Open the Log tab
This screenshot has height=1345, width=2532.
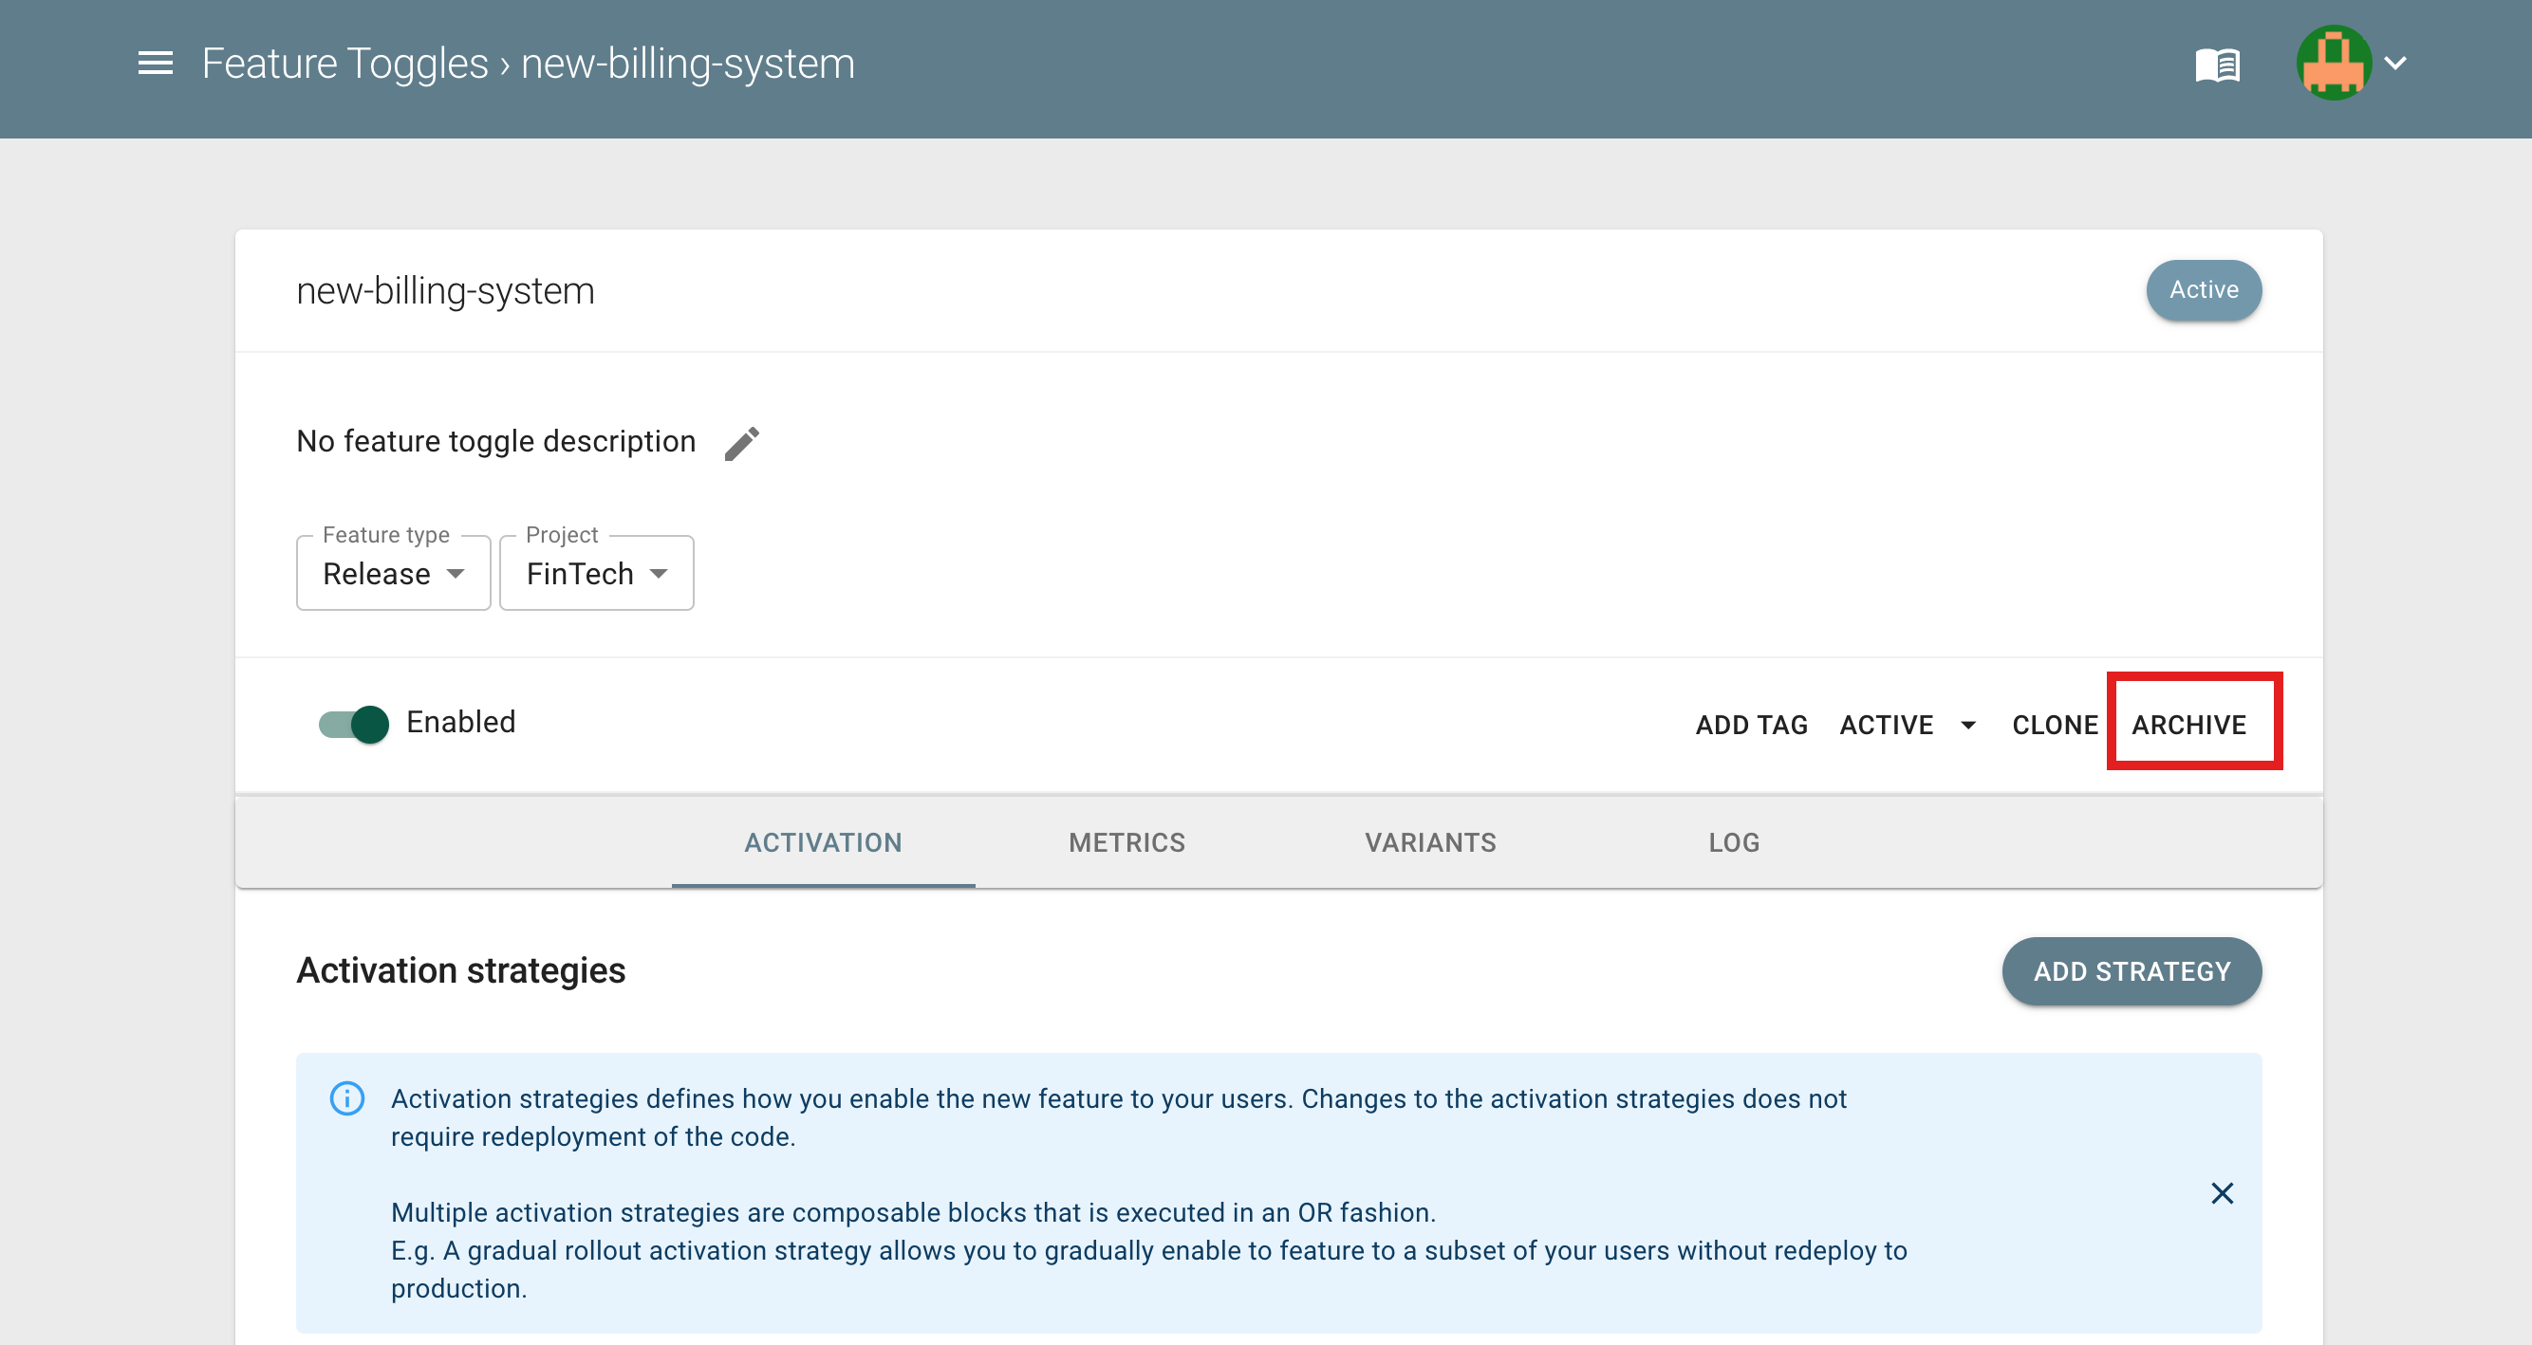tap(1734, 843)
